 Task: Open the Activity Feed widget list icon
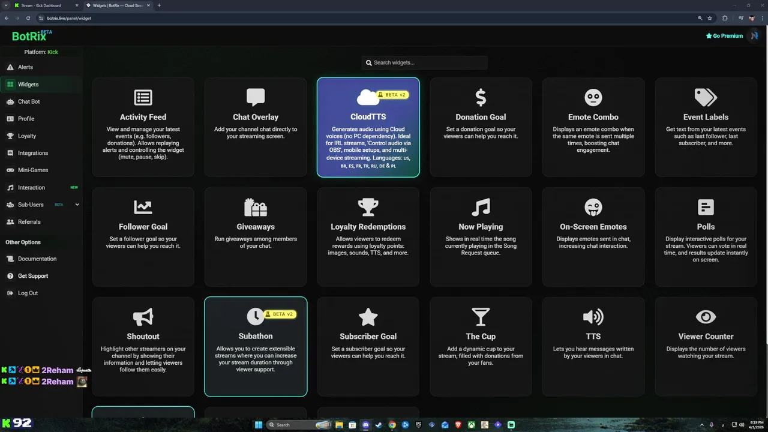(x=143, y=97)
